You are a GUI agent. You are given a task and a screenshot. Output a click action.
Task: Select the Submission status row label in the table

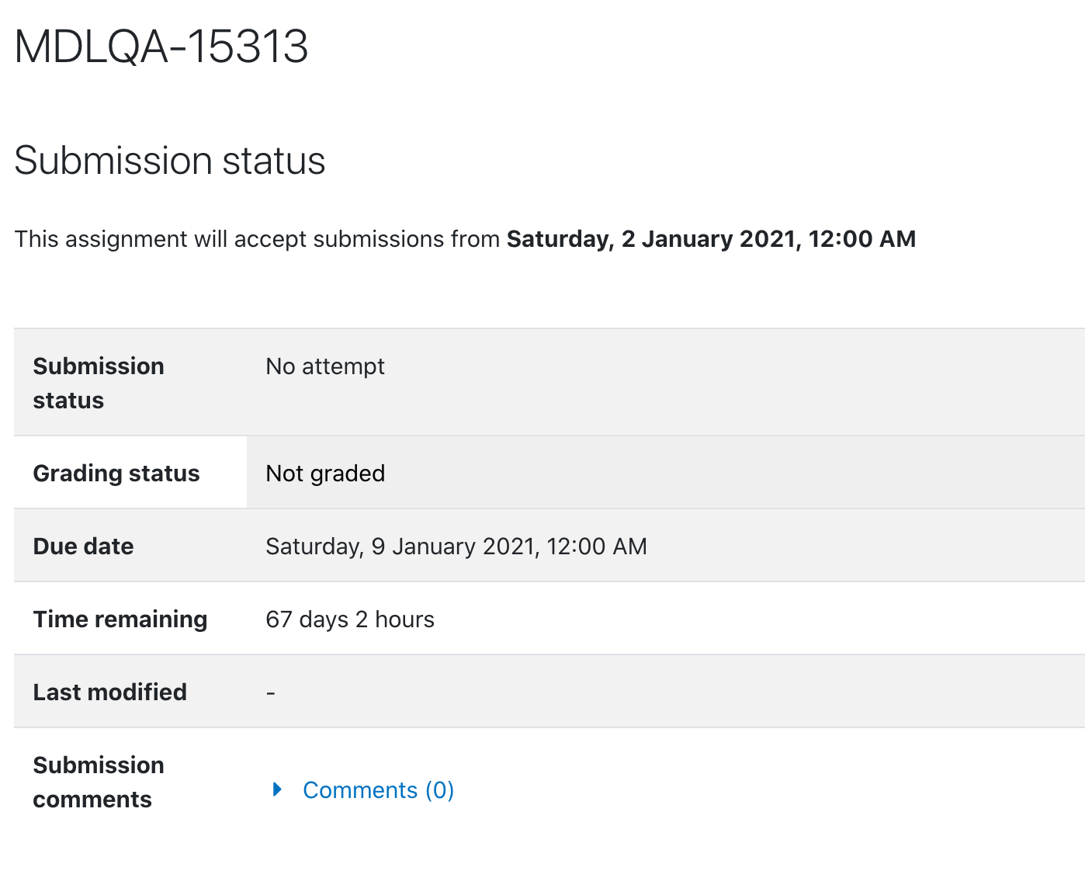click(x=99, y=383)
